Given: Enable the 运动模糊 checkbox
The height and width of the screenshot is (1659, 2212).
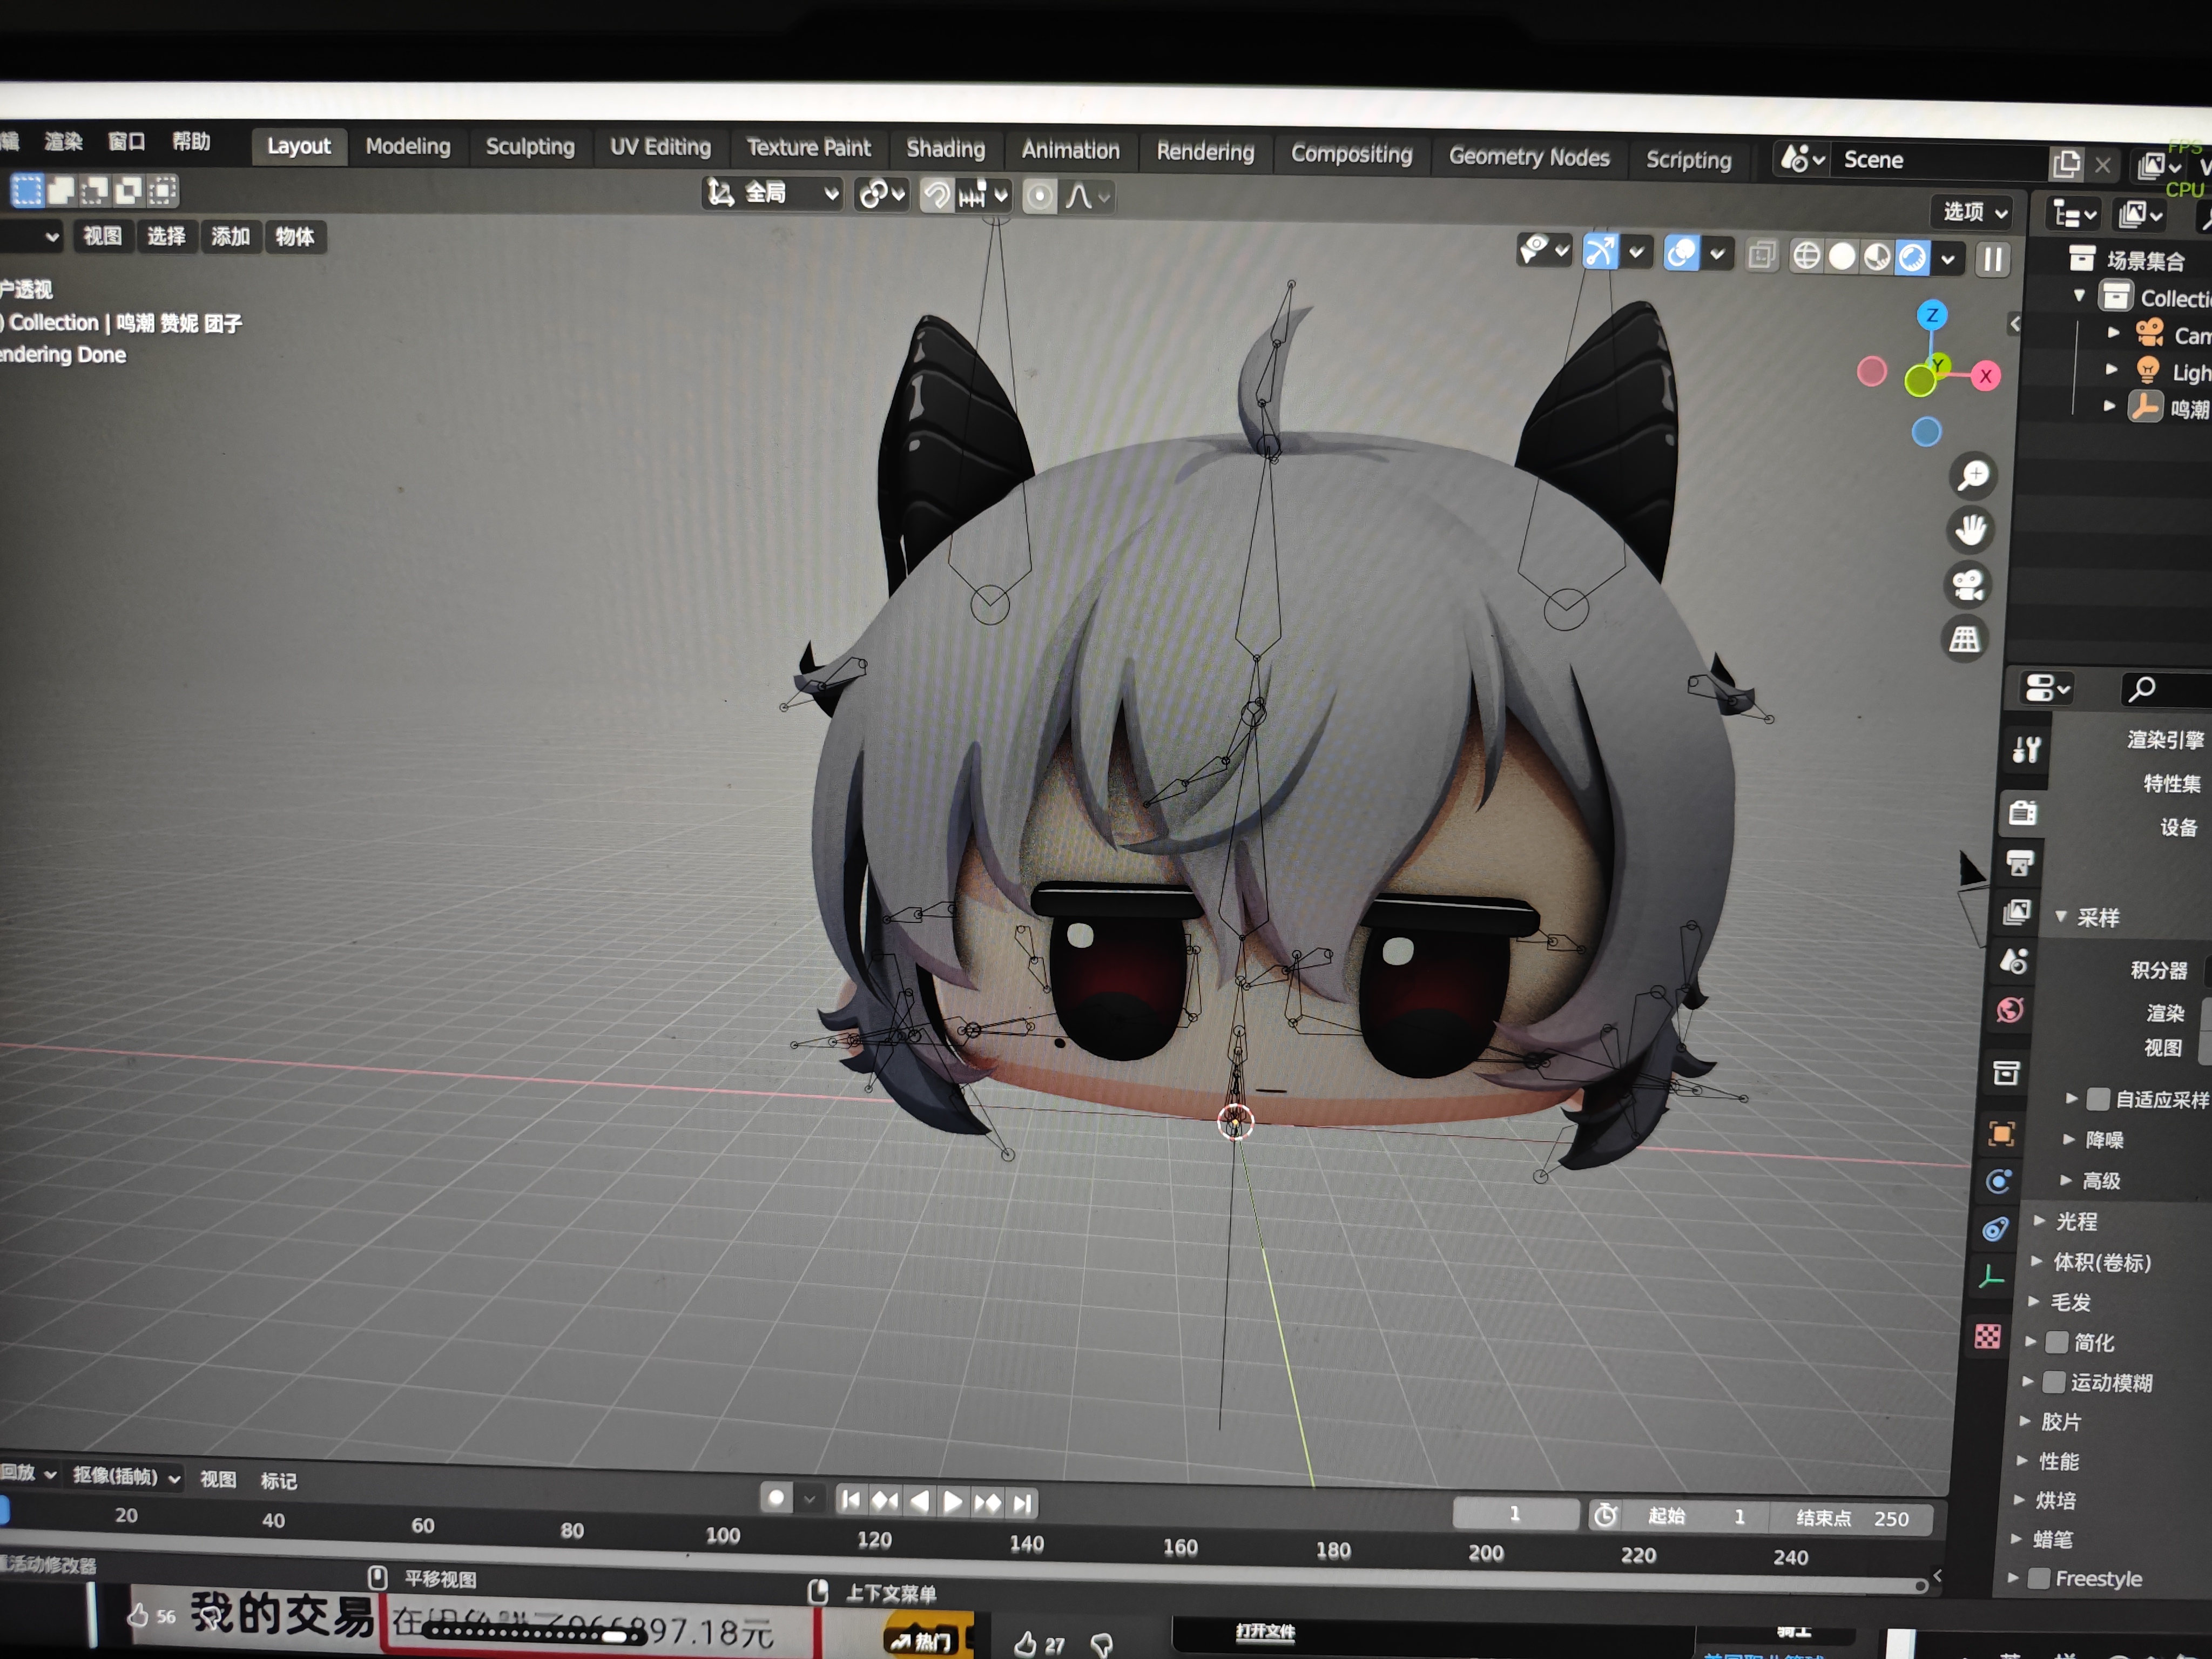Looking at the screenshot, I should 2053,1382.
